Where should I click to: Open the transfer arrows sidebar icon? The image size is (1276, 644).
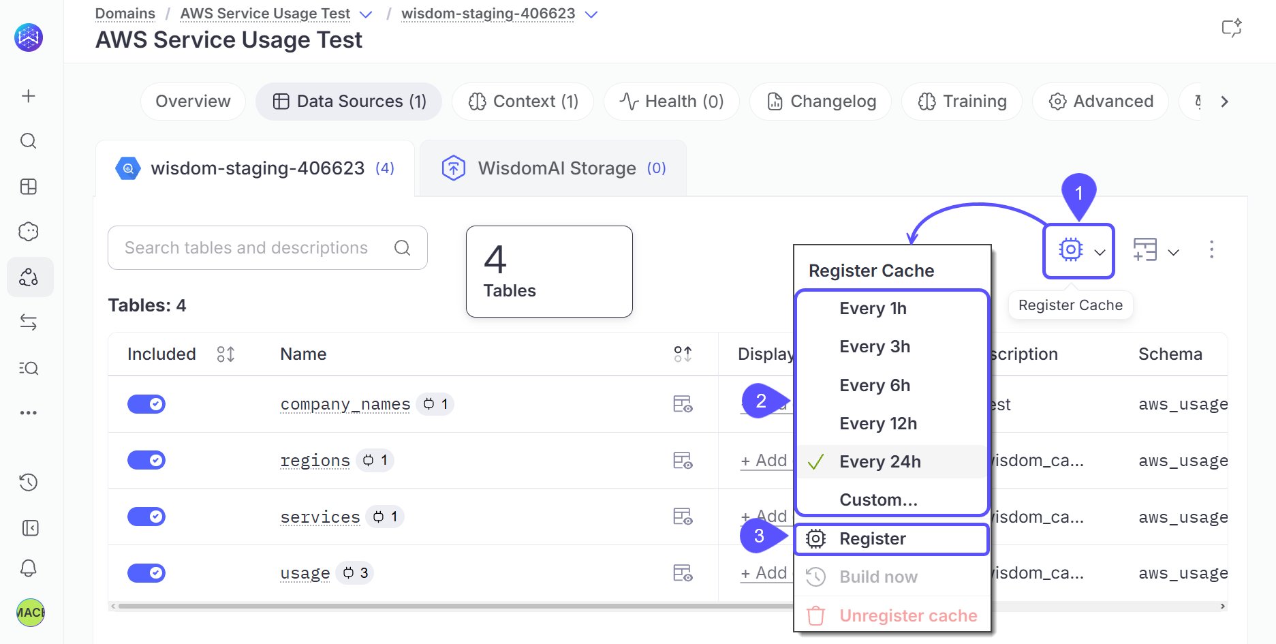tap(29, 322)
